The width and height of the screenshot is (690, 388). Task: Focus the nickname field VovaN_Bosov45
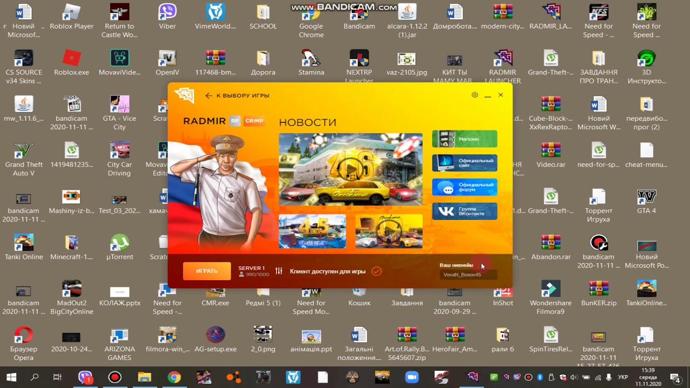coord(468,275)
